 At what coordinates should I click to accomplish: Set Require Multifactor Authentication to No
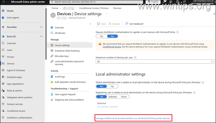tap(112, 36)
